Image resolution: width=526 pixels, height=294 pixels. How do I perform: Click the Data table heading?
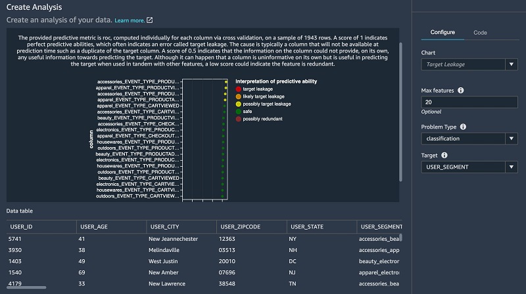pyautogui.click(x=20, y=211)
